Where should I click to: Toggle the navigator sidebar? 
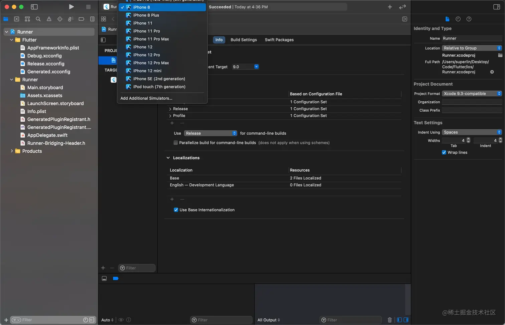coord(34,7)
